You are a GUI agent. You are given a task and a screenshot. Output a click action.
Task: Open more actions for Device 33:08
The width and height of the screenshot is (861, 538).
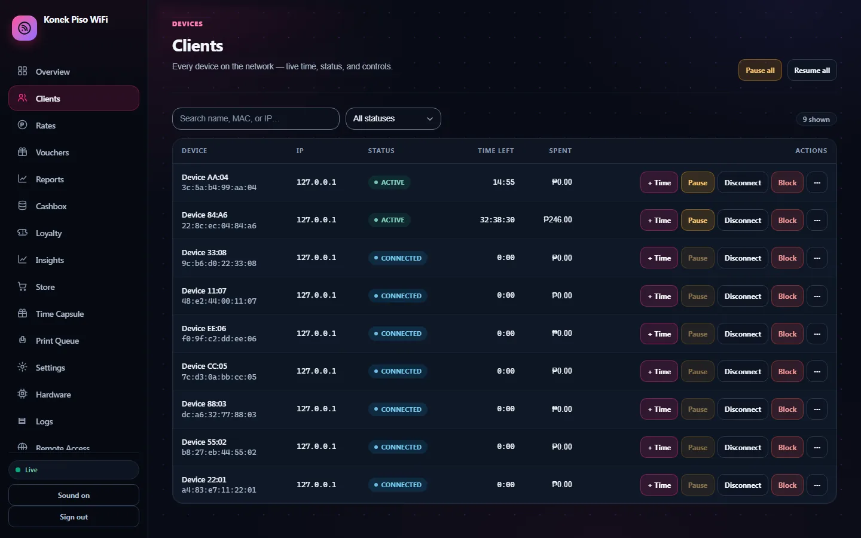(x=817, y=258)
